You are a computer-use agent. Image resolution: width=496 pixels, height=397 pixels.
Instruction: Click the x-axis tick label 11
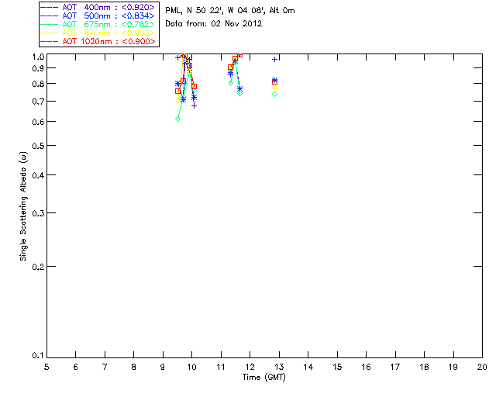point(221,367)
